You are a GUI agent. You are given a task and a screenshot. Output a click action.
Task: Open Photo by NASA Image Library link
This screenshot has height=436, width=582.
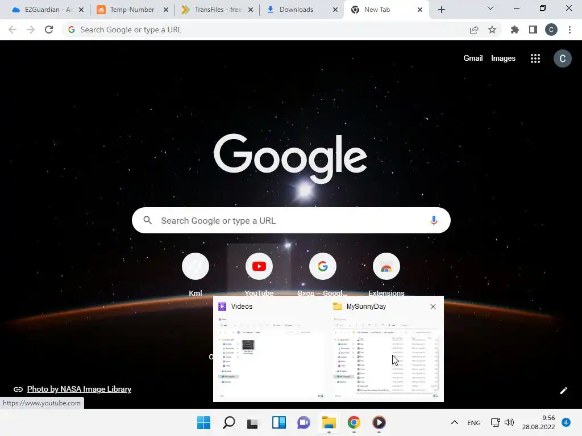click(x=79, y=389)
